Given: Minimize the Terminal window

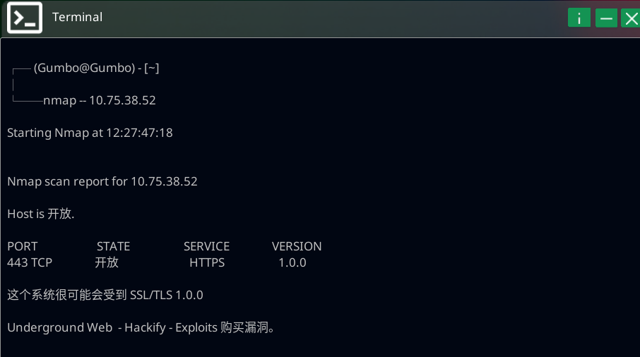Looking at the screenshot, I should 606,18.
